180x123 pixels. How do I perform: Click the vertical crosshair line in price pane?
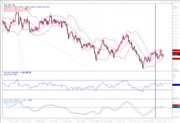[156, 35]
